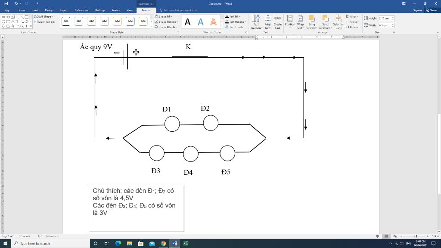
Task: Go to the Review tab
Action: click(116, 10)
